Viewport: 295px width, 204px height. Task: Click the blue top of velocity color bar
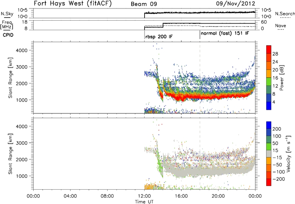[x=269, y=125]
